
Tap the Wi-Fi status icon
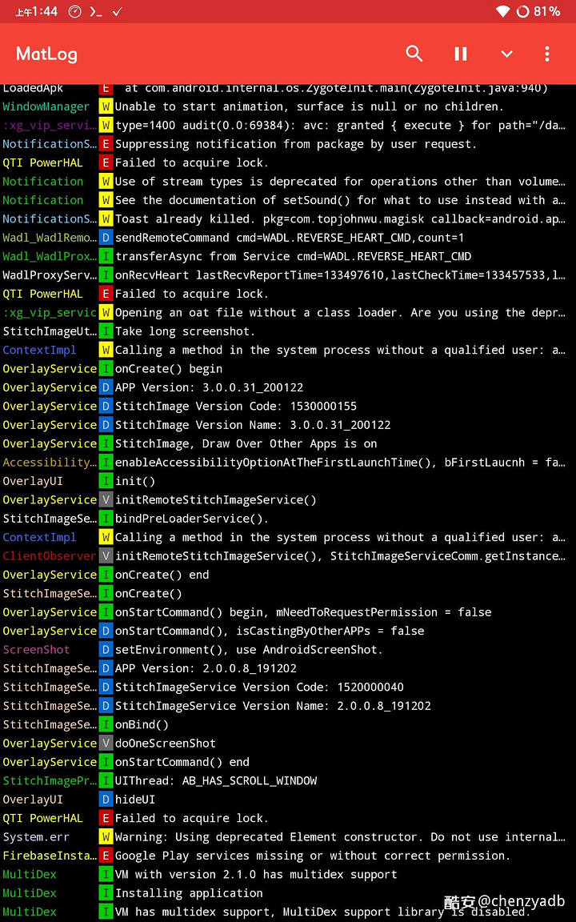coord(503,11)
